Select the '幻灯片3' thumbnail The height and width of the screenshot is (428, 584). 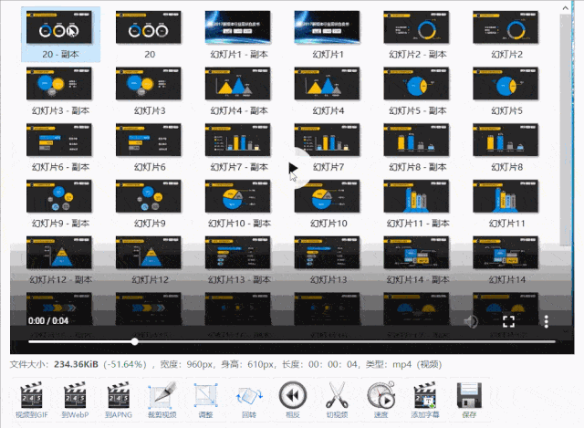click(x=149, y=87)
